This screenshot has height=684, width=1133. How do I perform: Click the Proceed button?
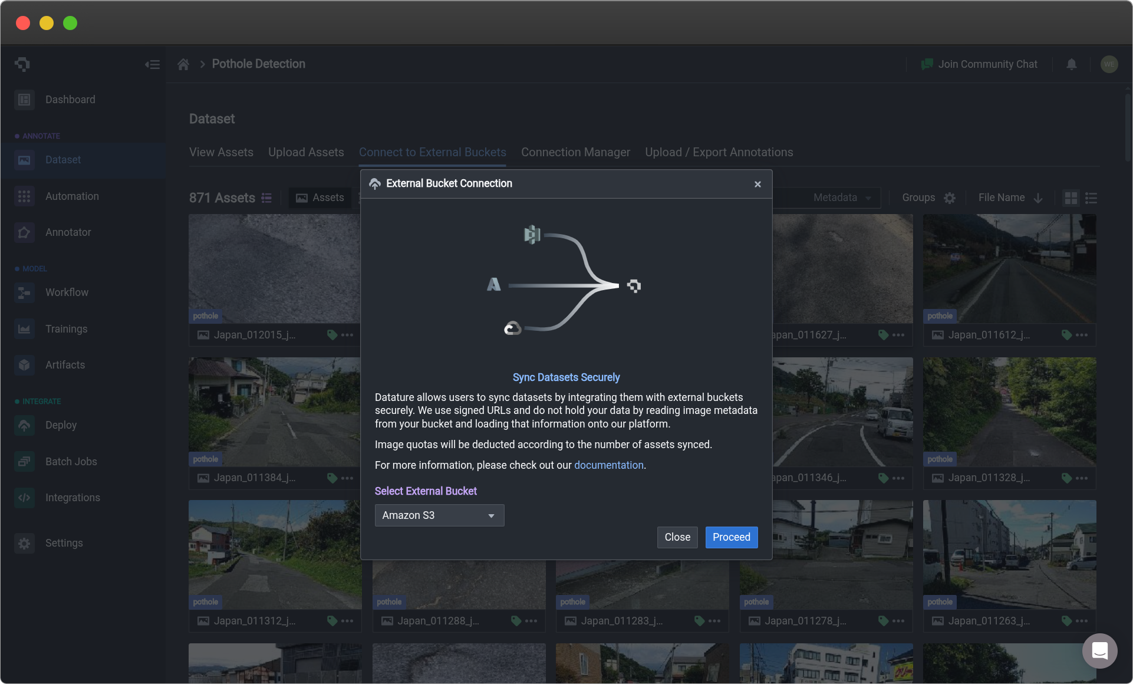point(731,537)
